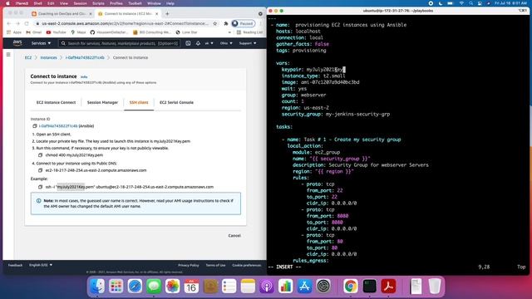Open the iTerm Session menu

pyautogui.click(x=80, y=3)
